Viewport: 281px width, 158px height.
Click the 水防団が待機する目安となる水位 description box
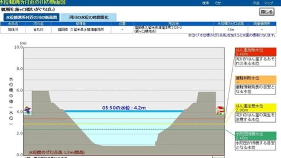255,145
